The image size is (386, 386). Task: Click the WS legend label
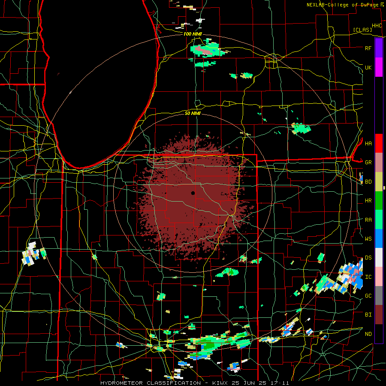pos(368,239)
